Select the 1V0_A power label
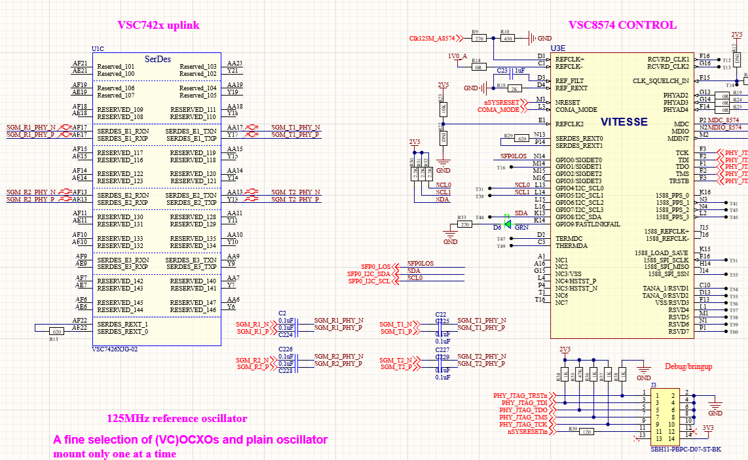Image resolution: width=748 pixels, height=460 pixels. tap(457, 56)
